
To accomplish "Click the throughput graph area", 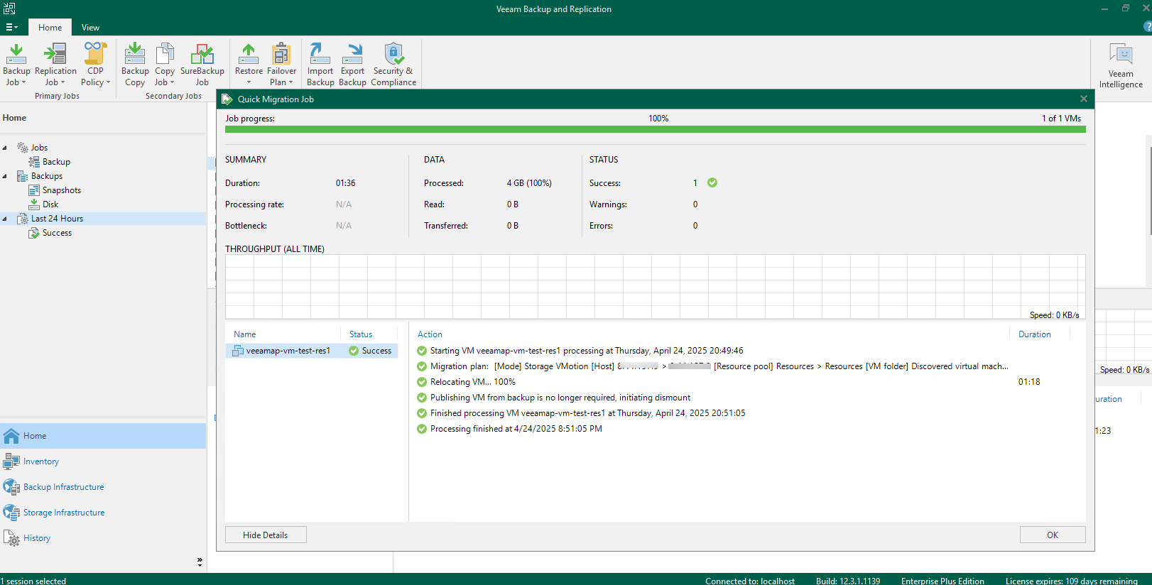I will 655,287.
